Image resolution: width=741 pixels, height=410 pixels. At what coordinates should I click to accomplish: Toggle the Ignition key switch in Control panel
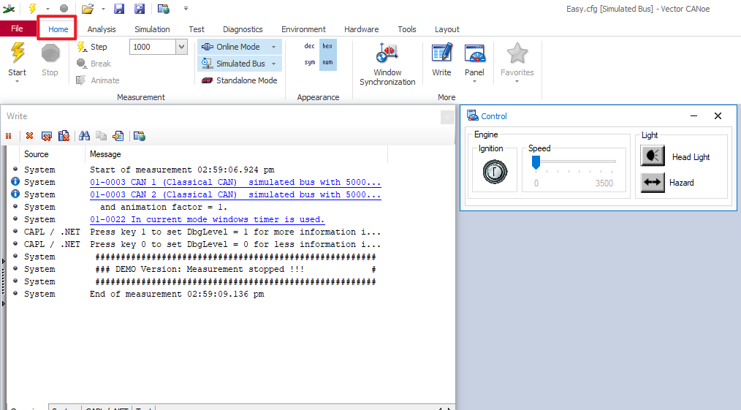[x=495, y=172]
